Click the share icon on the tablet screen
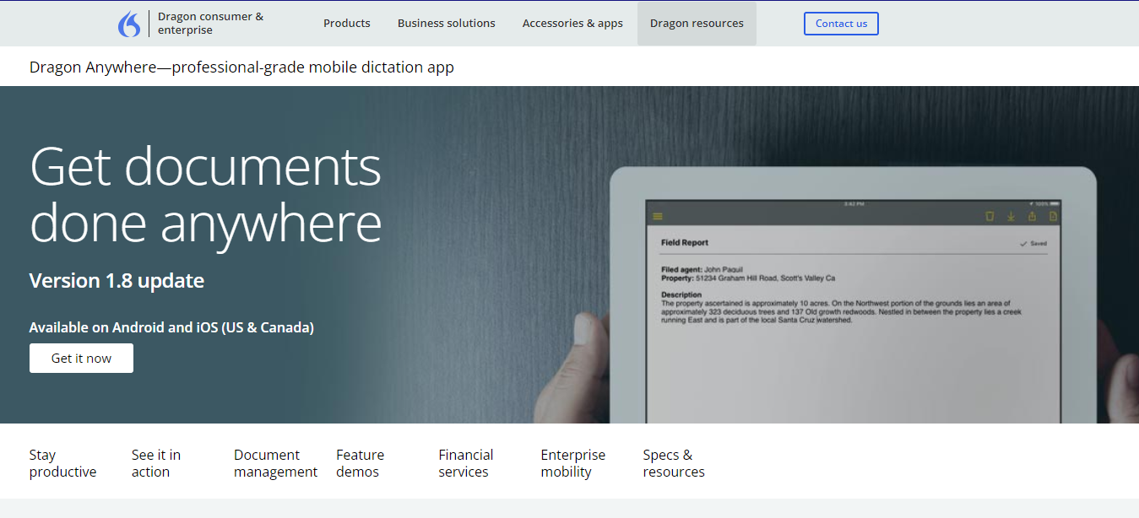 [x=1032, y=217]
